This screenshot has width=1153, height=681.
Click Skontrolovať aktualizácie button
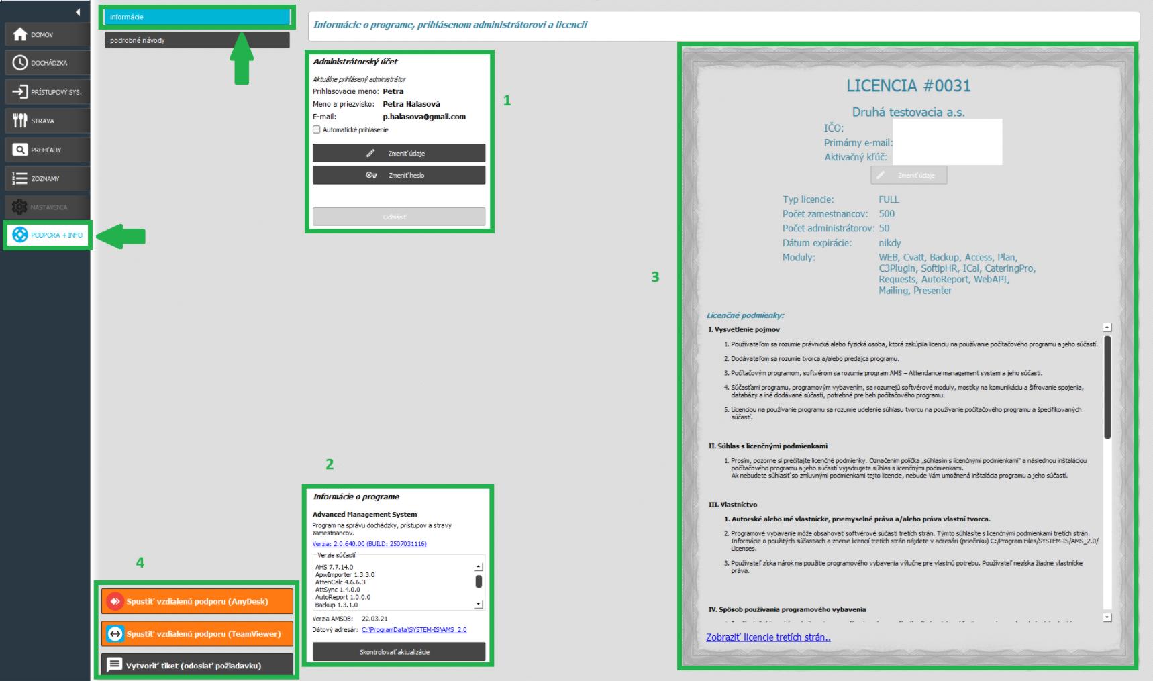tap(399, 652)
